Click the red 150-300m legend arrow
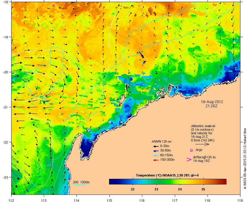This screenshot has height=202, width=249. [x=156, y=160]
